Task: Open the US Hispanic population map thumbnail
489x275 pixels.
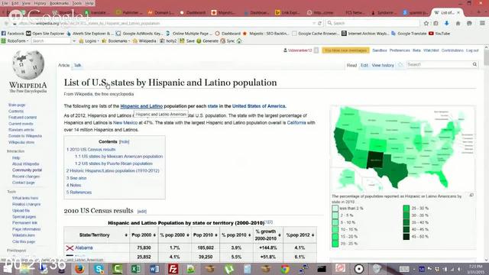Action: click(x=403, y=149)
